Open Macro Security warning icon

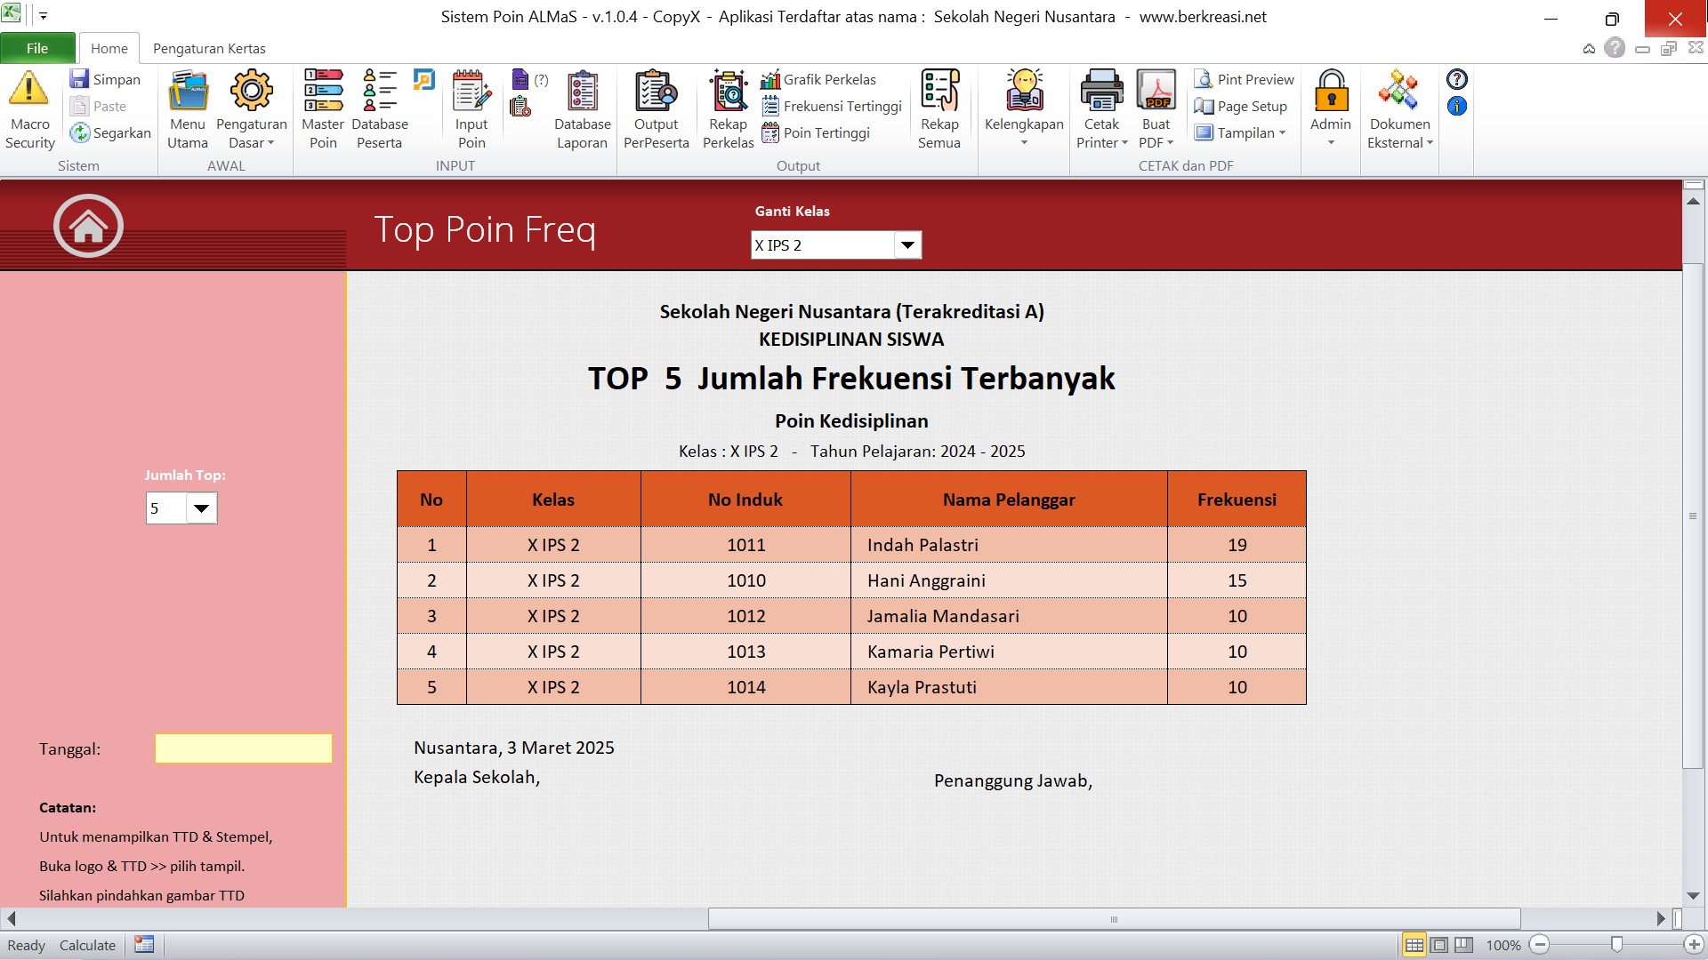click(x=29, y=90)
